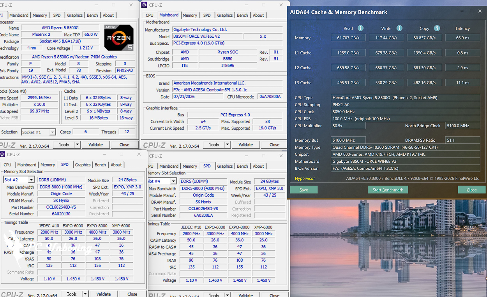This screenshot has width=487, height=297.
Task: Close the Slot #4 SPD window via X
Action: click(x=281, y=156)
